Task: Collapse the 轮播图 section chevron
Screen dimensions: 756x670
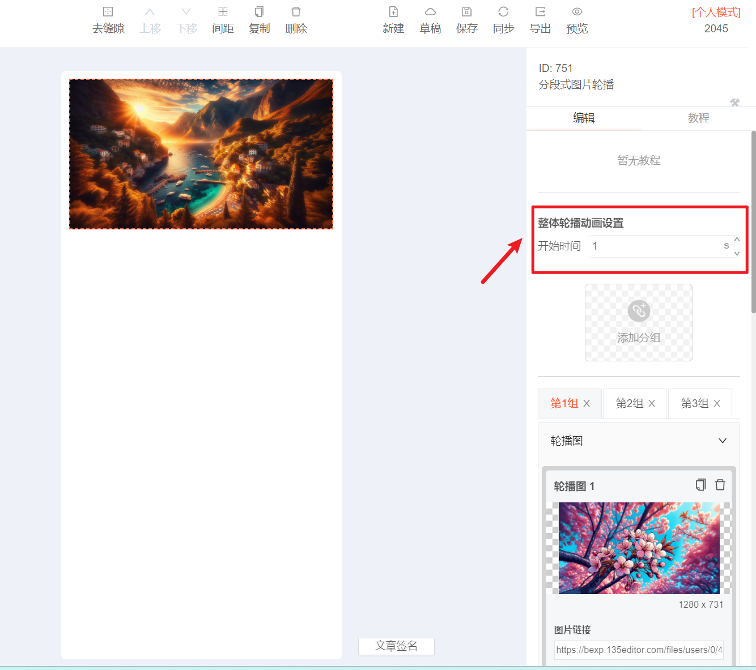Action: [x=723, y=441]
